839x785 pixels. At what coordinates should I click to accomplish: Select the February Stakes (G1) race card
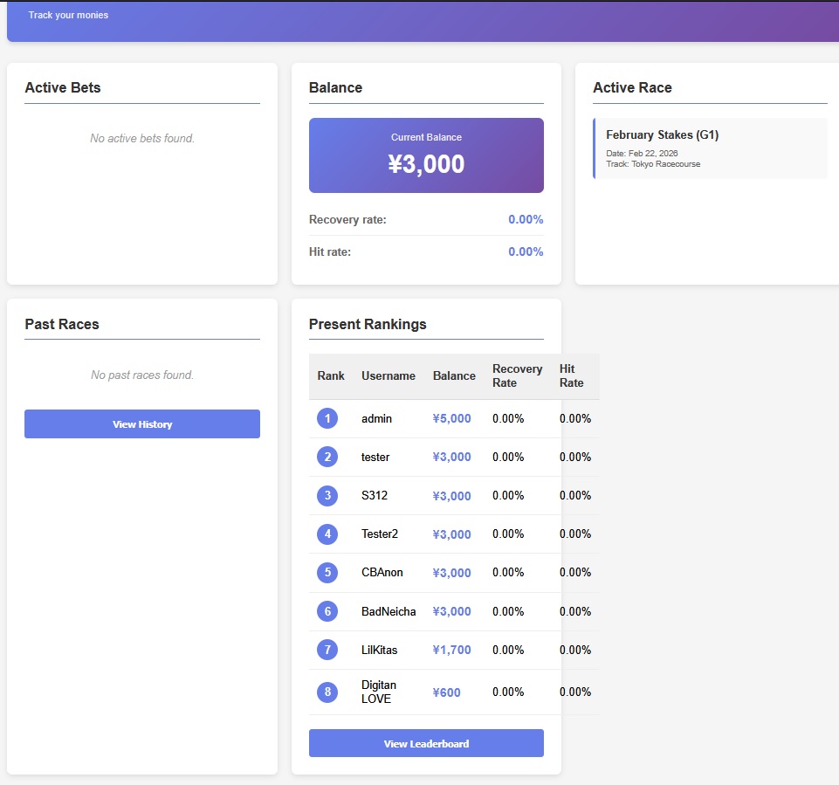pos(710,148)
